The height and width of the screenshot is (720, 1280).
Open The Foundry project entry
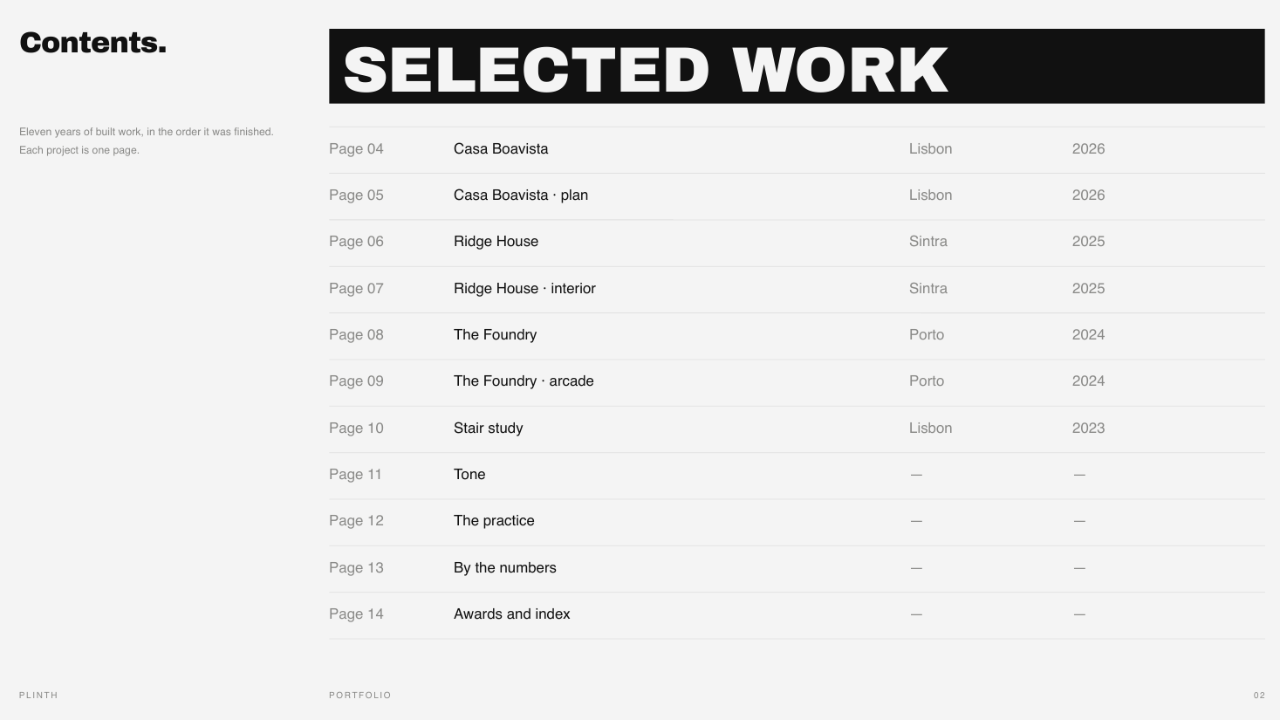tap(797, 335)
